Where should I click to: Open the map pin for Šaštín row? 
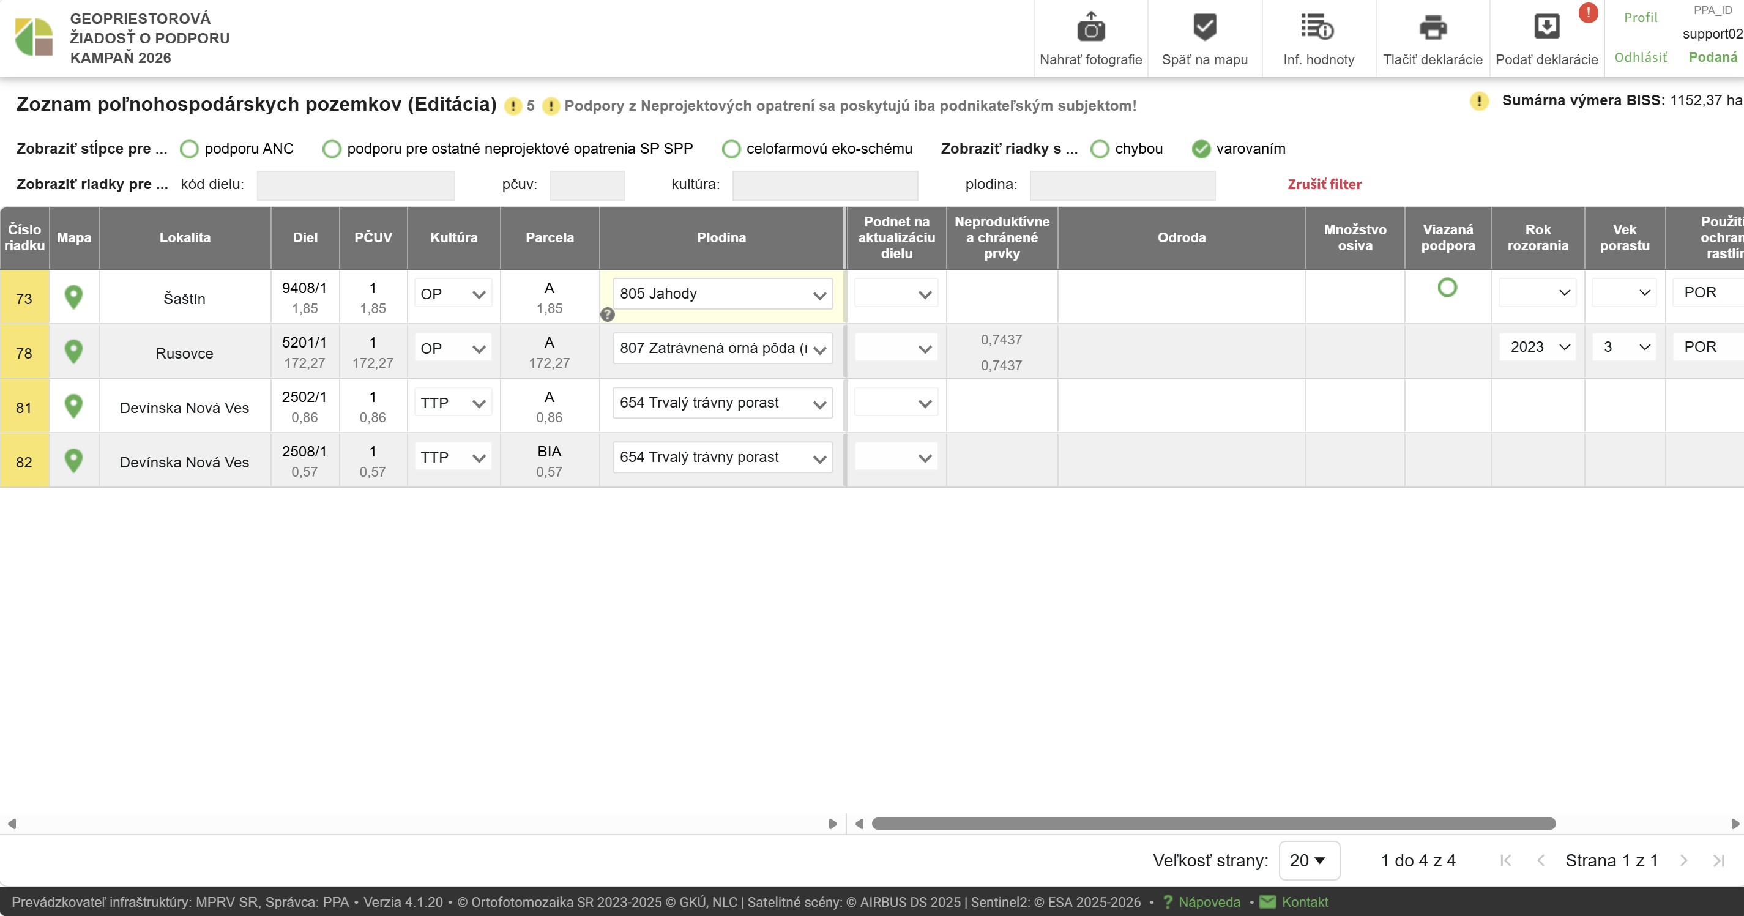(74, 297)
